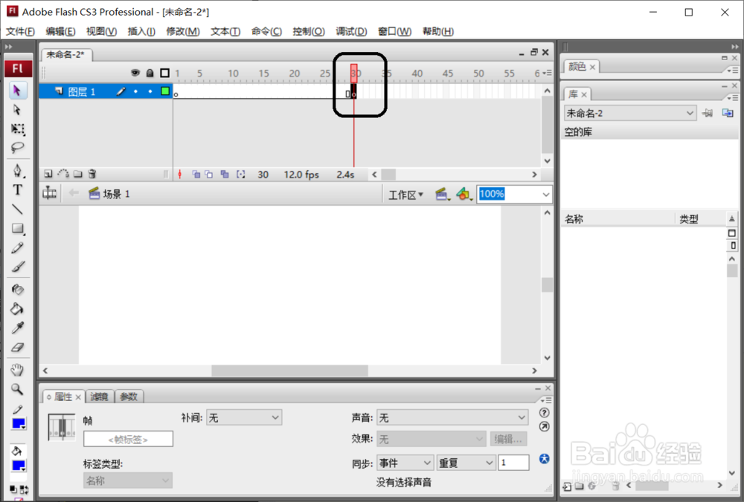The height and width of the screenshot is (502, 744).
Task: Select the Zoom magnifier tool
Action: click(x=18, y=389)
